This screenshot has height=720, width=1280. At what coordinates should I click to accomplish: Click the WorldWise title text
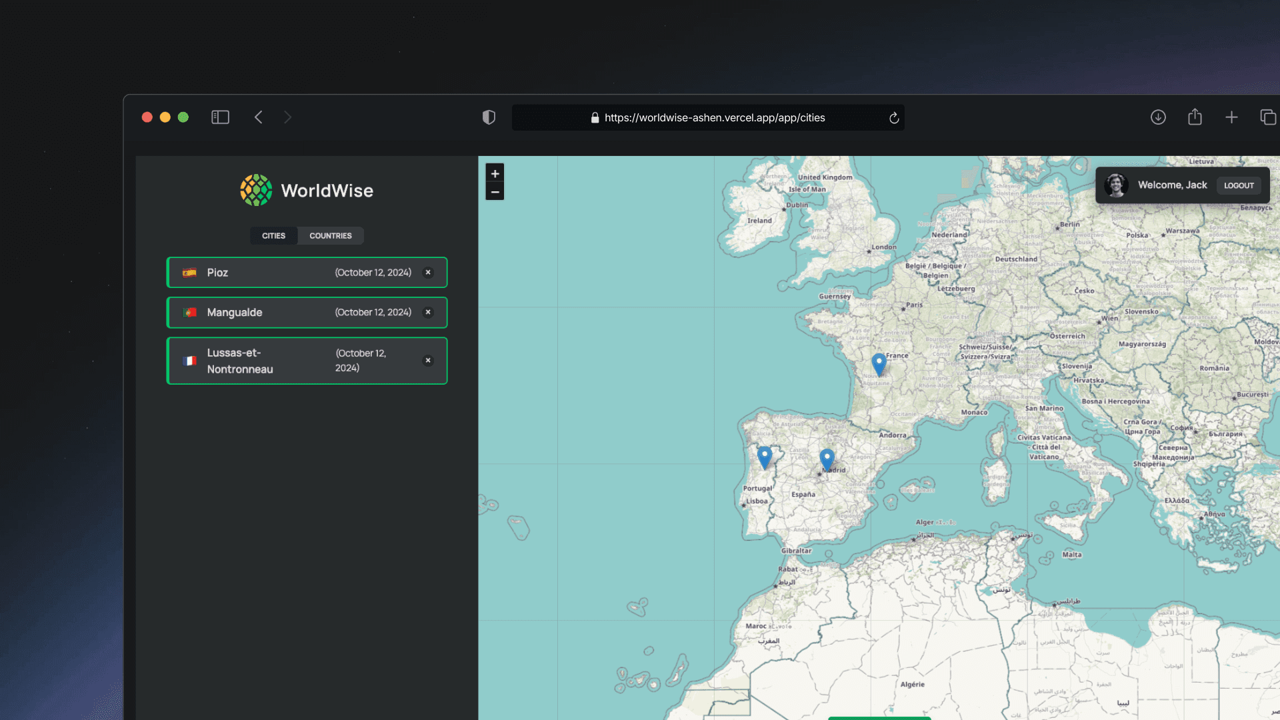(x=327, y=191)
